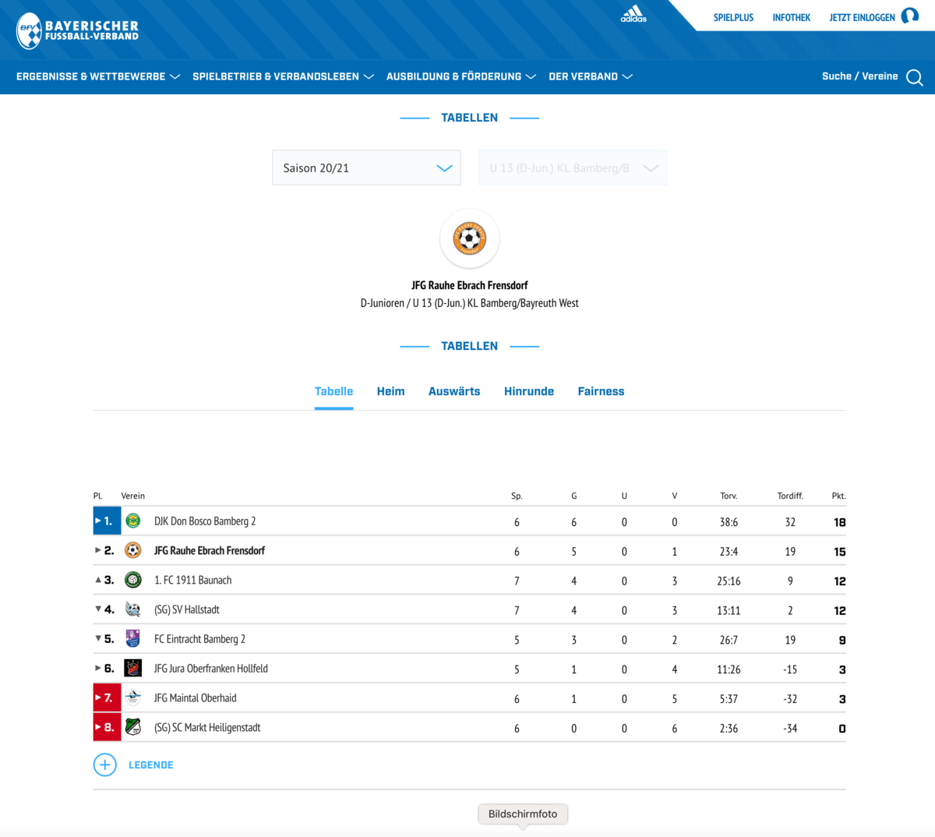Image resolution: width=935 pixels, height=837 pixels.
Task: Click goal ratio 25:16 for Baunach
Action: coord(729,581)
